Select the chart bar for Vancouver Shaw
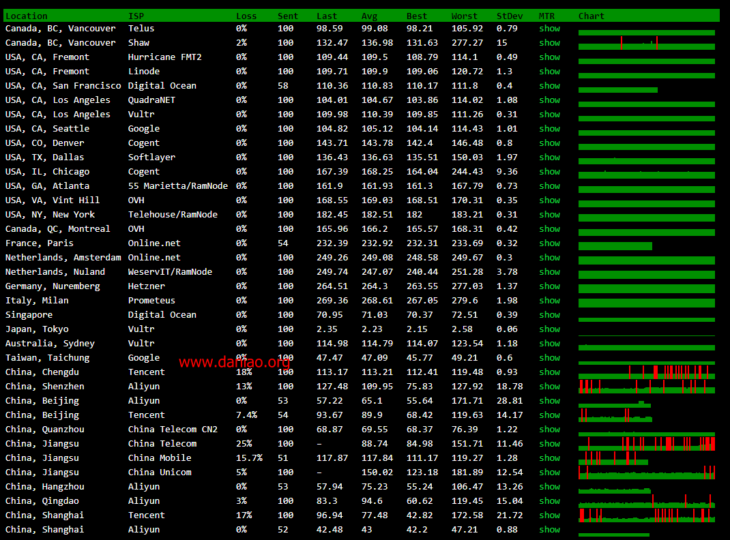This screenshot has width=730, height=540. click(647, 43)
